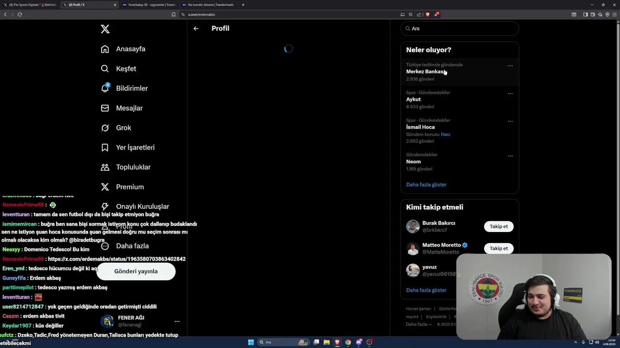
Task: Open a new browser tab
Action: coord(243,5)
